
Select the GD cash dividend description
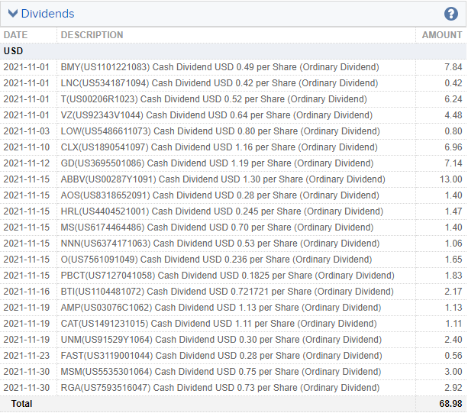(x=217, y=163)
